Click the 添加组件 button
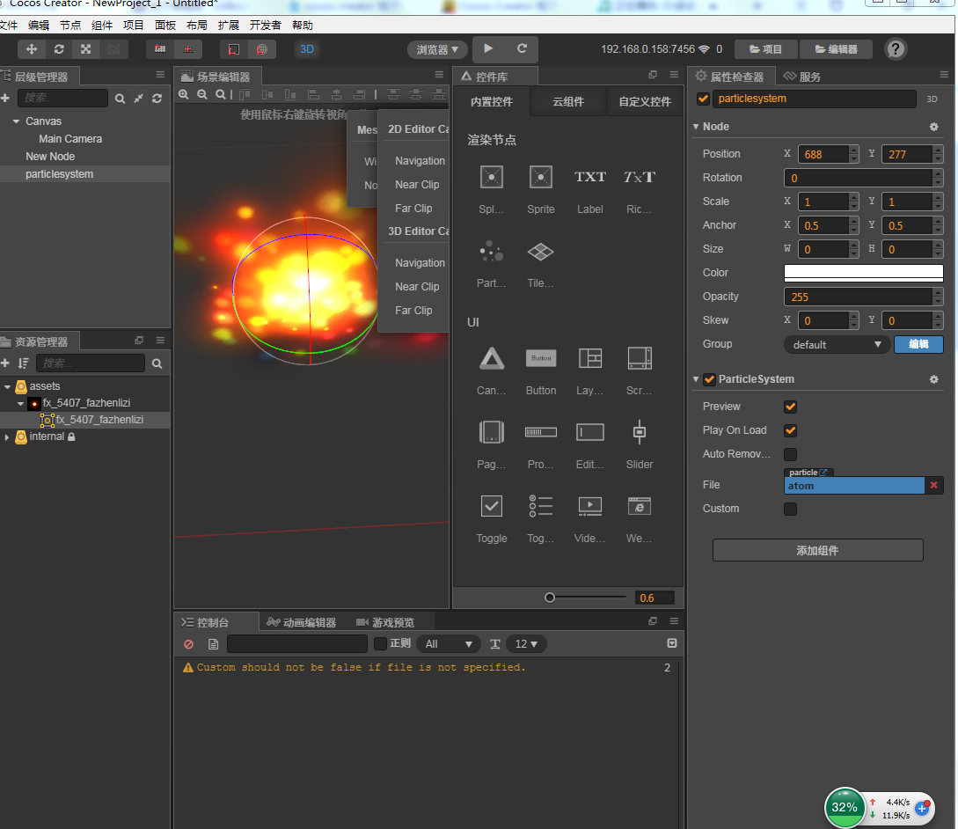Image resolution: width=958 pixels, height=829 pixels. (x=817, y=550)
